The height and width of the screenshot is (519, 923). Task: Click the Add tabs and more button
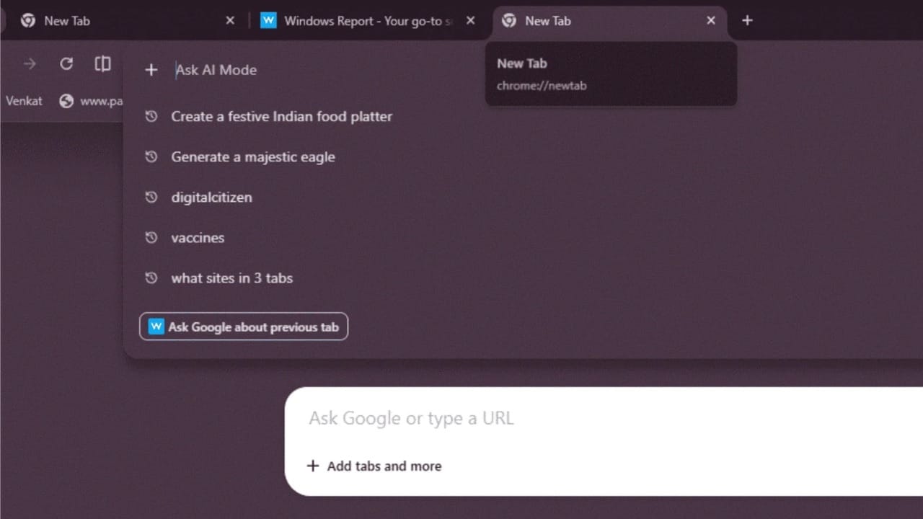pos(374,466)
